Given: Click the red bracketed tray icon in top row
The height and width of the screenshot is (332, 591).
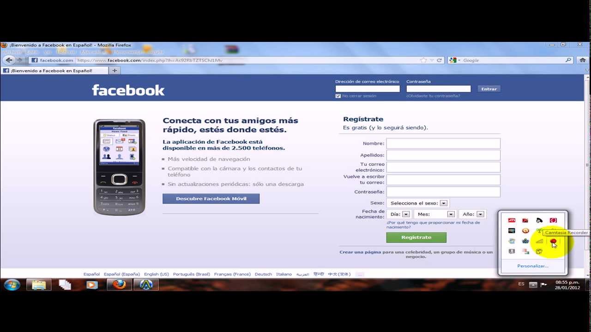Looking at the screenshot, I should pyautogui.click(x=553, y=220).
